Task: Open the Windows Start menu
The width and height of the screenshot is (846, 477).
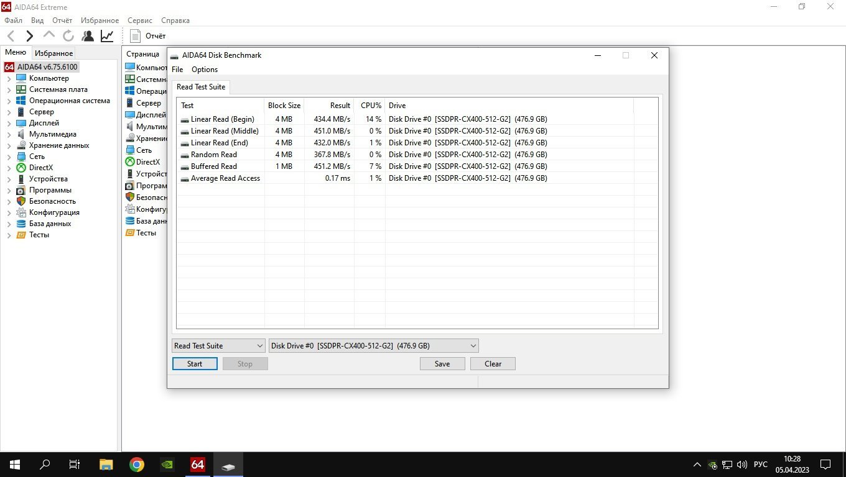Action: [15, 464]
